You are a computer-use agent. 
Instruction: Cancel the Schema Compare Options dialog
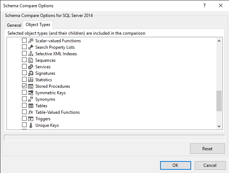[x=210, y=165]
